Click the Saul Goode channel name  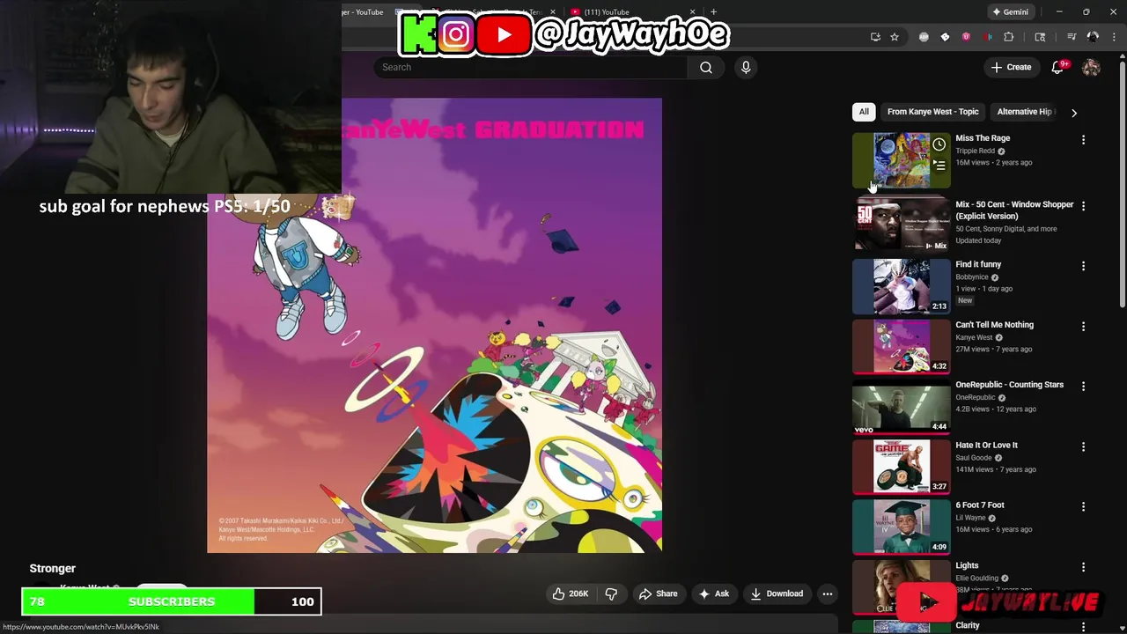tap(974, 458)
